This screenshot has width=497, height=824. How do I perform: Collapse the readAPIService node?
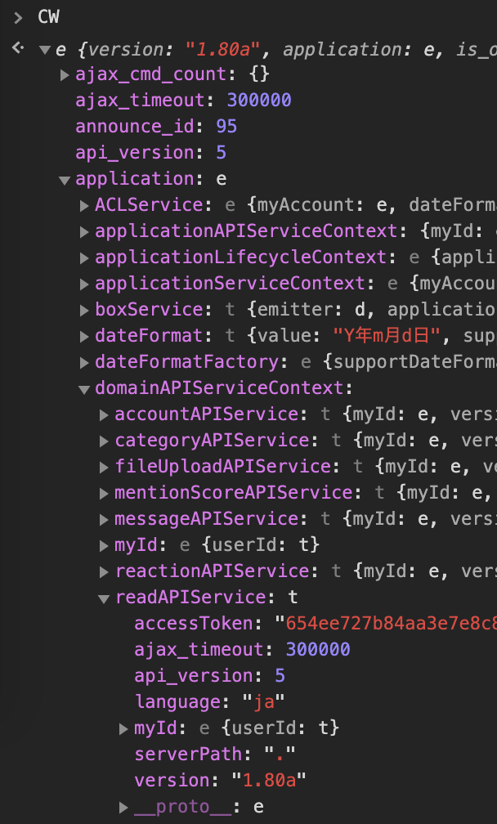104,598
